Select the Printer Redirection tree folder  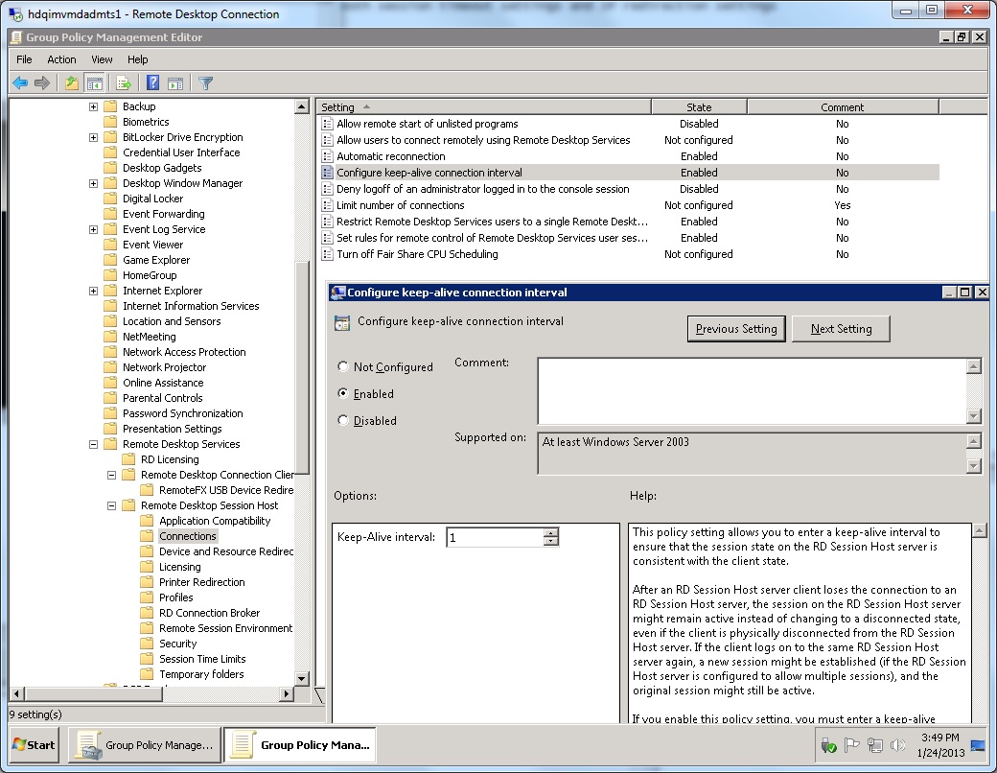(x=201, y=582)
